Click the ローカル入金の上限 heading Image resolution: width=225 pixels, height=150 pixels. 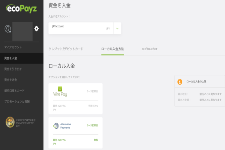pyautogui.click(x=196, y=81)
